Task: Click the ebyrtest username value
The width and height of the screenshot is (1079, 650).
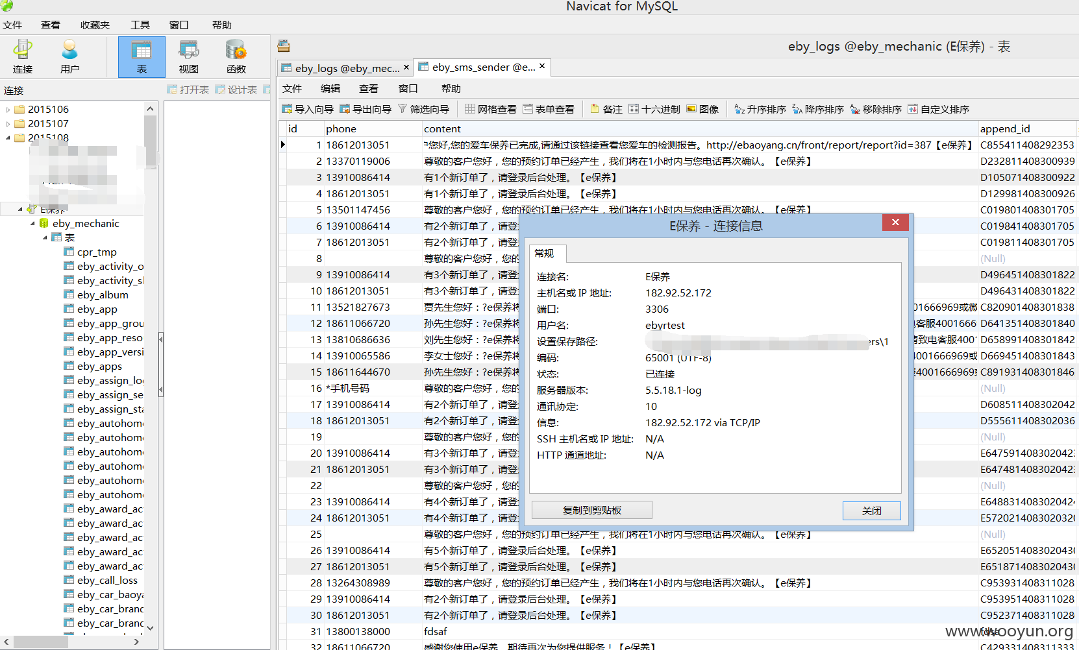Action: [x=665, y=325]
